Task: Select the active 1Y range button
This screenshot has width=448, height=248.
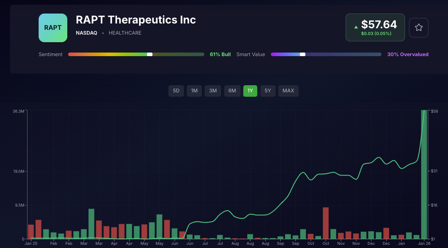Action: (x=250, y=91)
